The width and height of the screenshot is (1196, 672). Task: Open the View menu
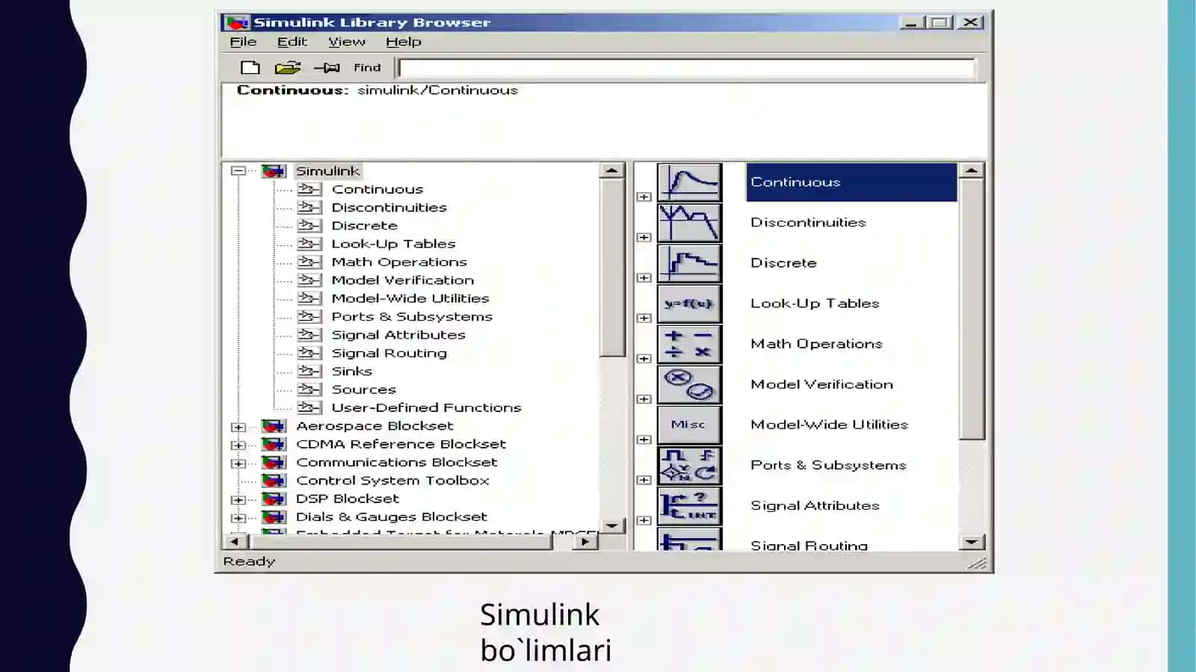pos(347,42)
